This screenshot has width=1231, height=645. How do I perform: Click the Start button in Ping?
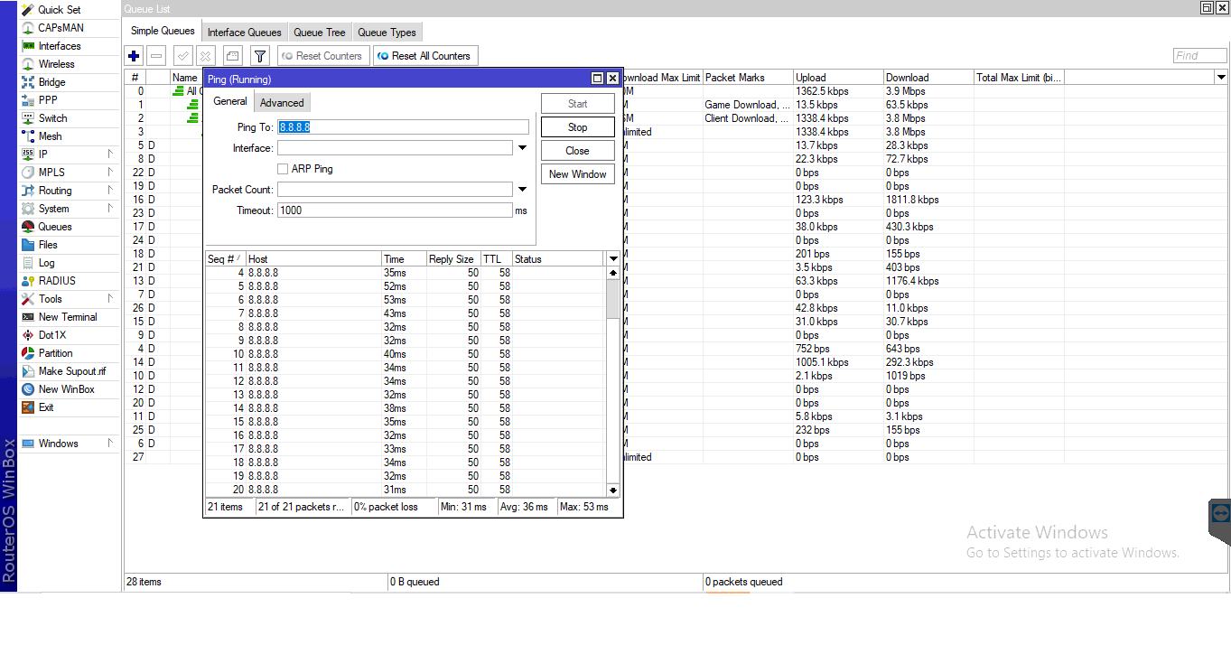tap(578, 104)
